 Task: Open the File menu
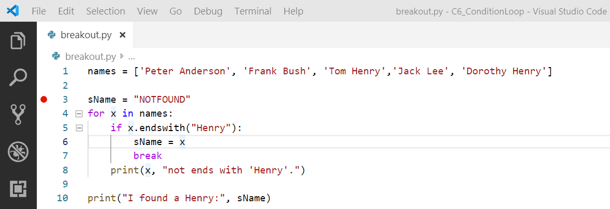coord(39,11)
